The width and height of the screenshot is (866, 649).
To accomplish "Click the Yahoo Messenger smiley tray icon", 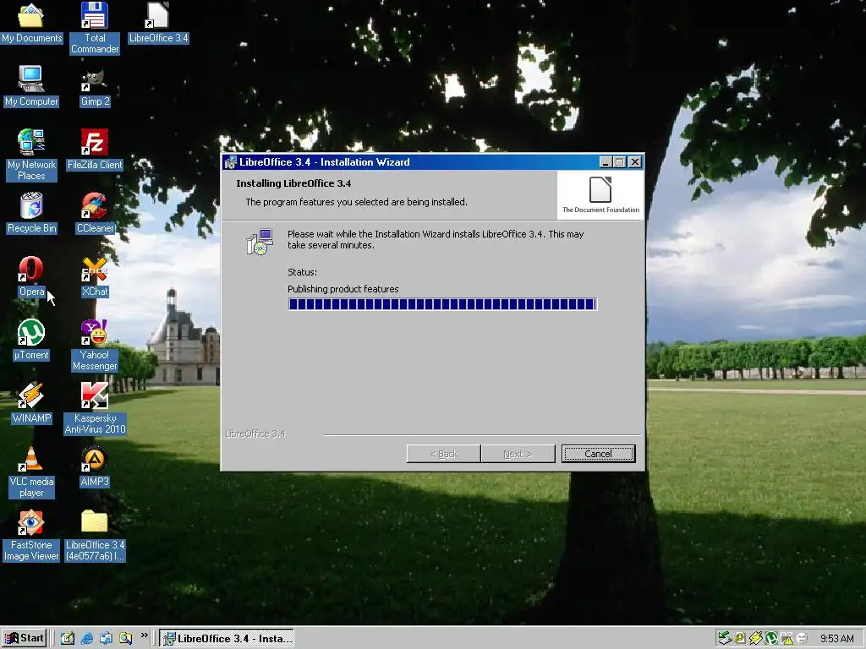I will [x=802, y=638].
